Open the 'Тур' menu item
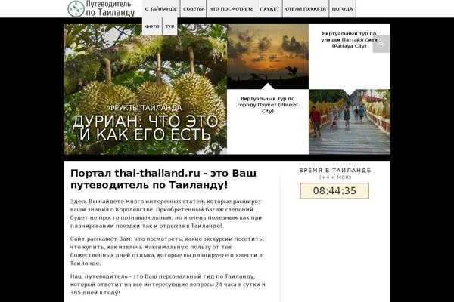The image size is (454, 302). 169,26
